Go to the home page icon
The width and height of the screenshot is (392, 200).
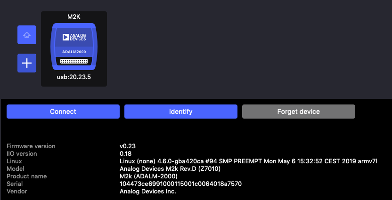[x=27, y=35]
